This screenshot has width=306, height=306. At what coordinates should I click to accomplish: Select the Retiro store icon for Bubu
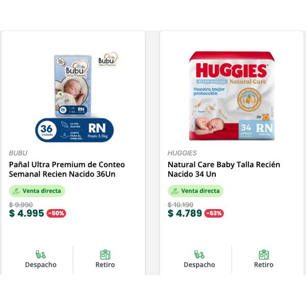[x=105, y=254]
